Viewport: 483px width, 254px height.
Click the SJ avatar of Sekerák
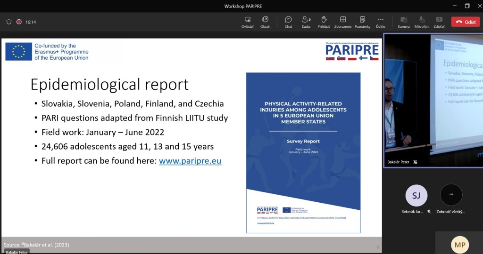click(416, 196)
